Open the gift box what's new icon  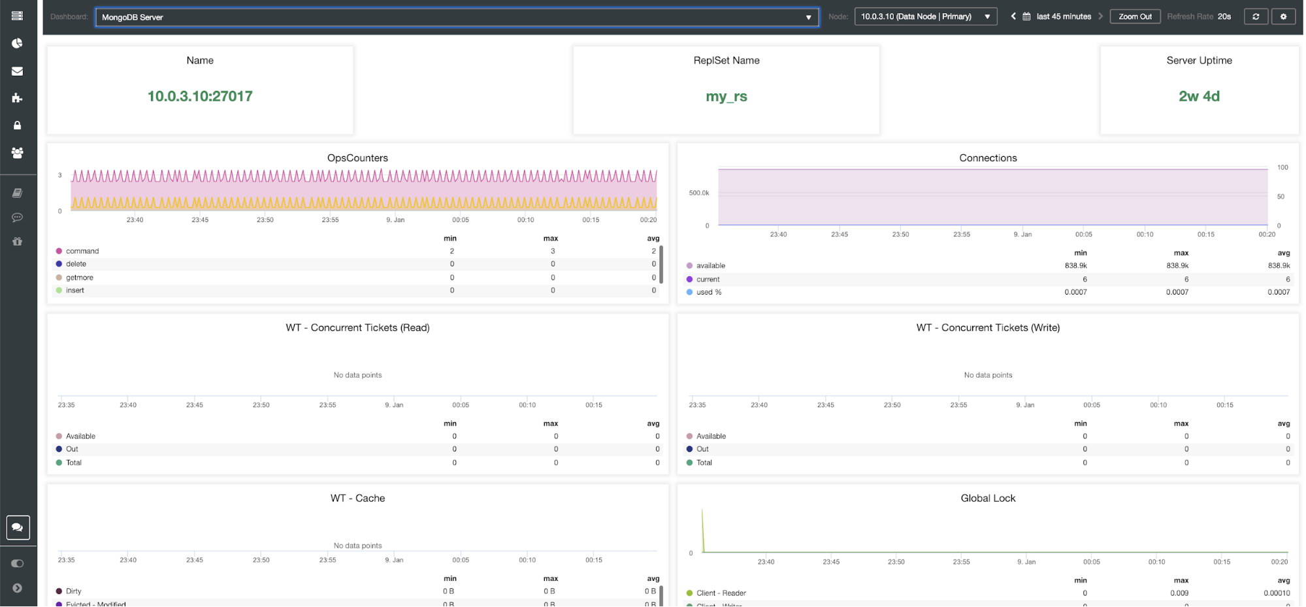click(x=18, y=241)
